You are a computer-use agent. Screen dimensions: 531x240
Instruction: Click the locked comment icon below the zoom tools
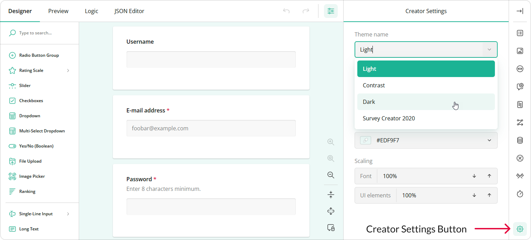[x=330, y=228]
